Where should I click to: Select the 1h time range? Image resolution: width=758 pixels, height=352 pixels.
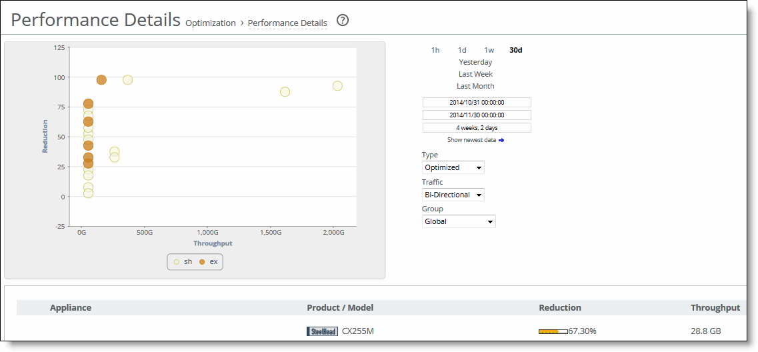pyautogui.click(x=435, y=50)
